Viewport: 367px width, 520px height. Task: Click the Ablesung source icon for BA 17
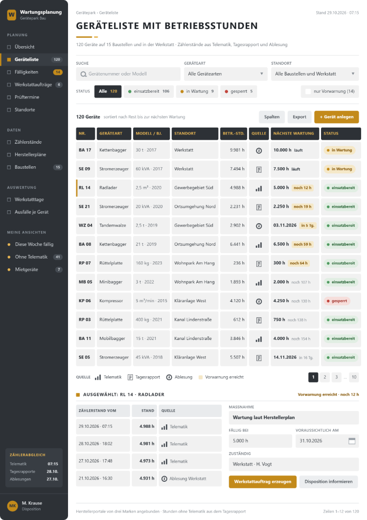pos(259,151)
